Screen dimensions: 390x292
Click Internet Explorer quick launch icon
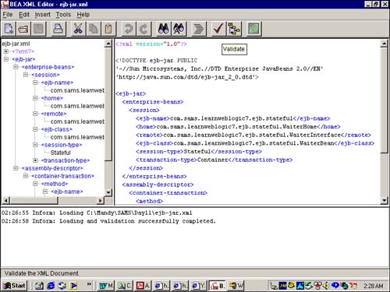pyautogui.click(x=51, y=286)
